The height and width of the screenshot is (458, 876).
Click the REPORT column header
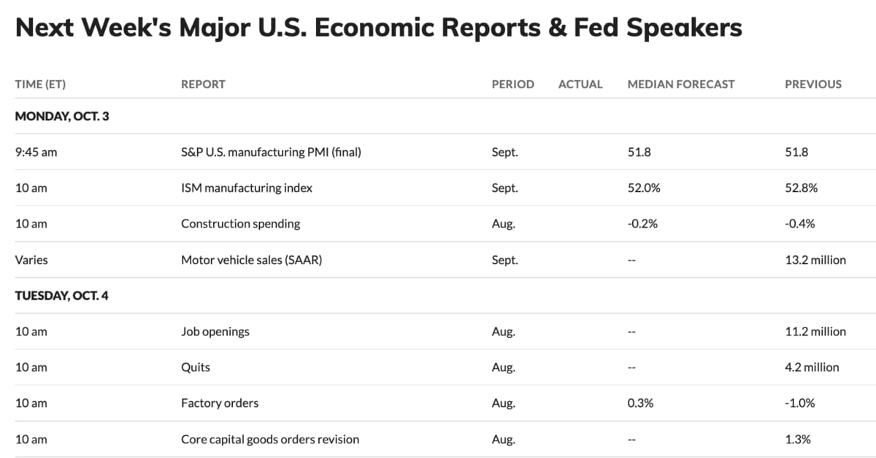(203, 84)
